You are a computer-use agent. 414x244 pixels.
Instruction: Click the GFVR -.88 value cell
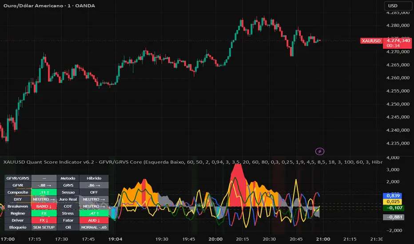click(44, 185)
